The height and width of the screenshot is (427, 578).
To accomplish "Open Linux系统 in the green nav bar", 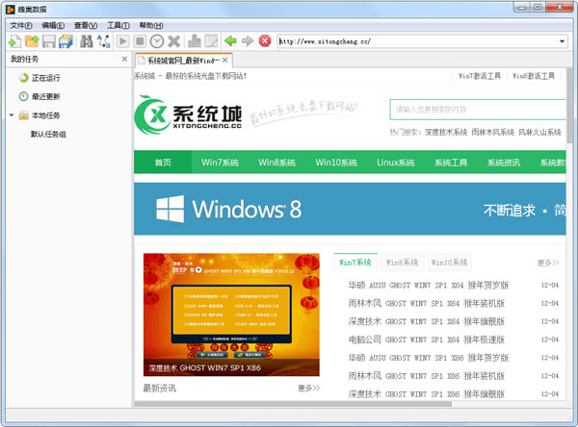I will pyautogui.click(x=396, y=163).
